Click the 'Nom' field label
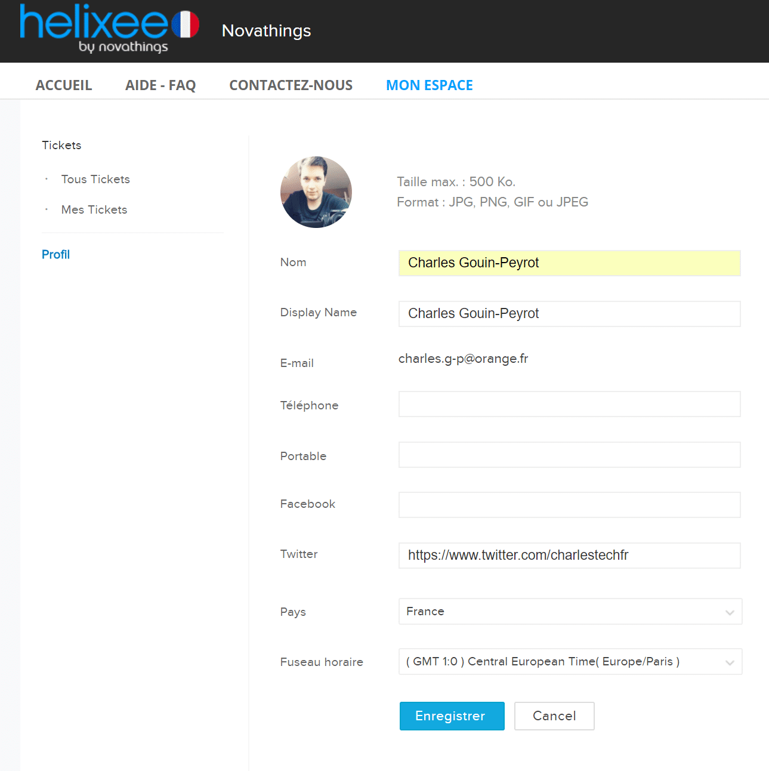Viewport: 769px width, 771px height. 294,262
